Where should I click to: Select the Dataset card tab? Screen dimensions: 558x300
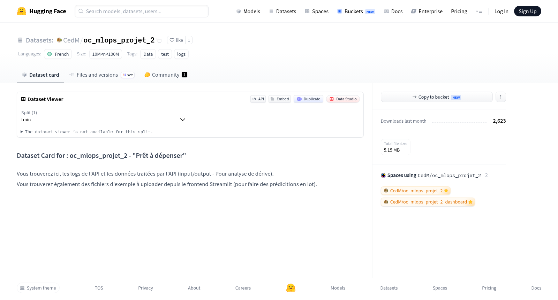click(40, 75)
